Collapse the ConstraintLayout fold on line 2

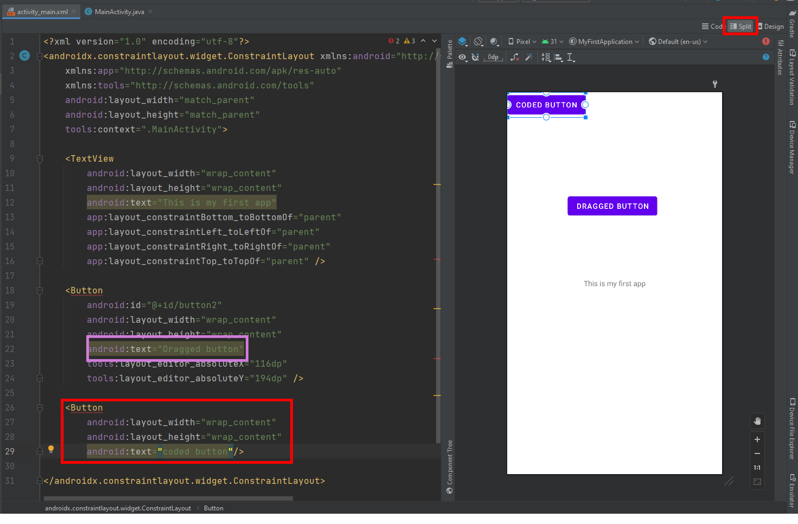40,56
